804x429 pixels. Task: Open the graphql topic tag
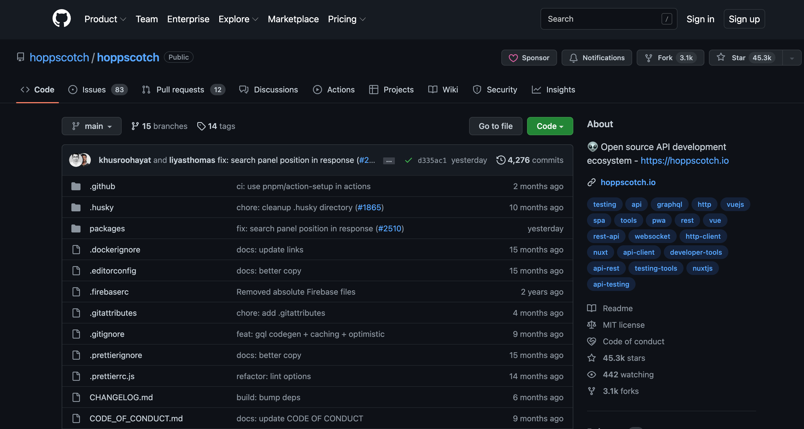click(x=669, y=204)
